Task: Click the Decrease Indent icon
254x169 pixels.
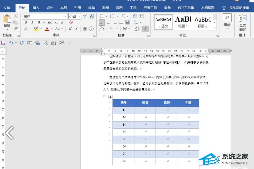Action: pyautogui.click(x=135, y=16)
